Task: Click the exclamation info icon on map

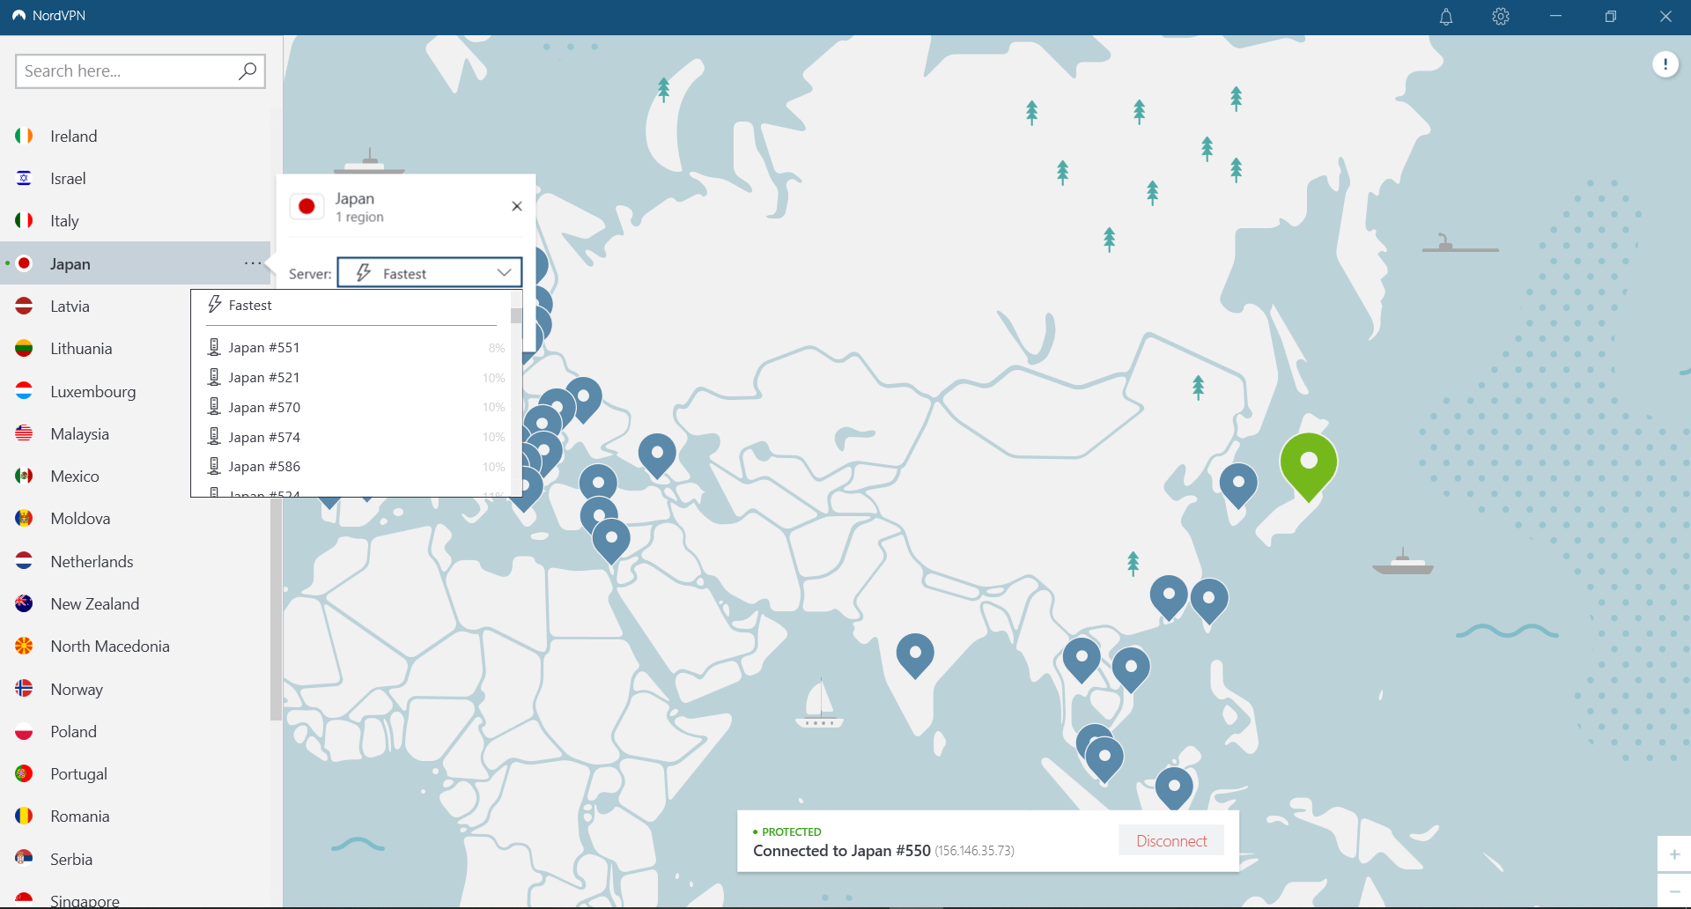Action: [x=1665, y=63]
